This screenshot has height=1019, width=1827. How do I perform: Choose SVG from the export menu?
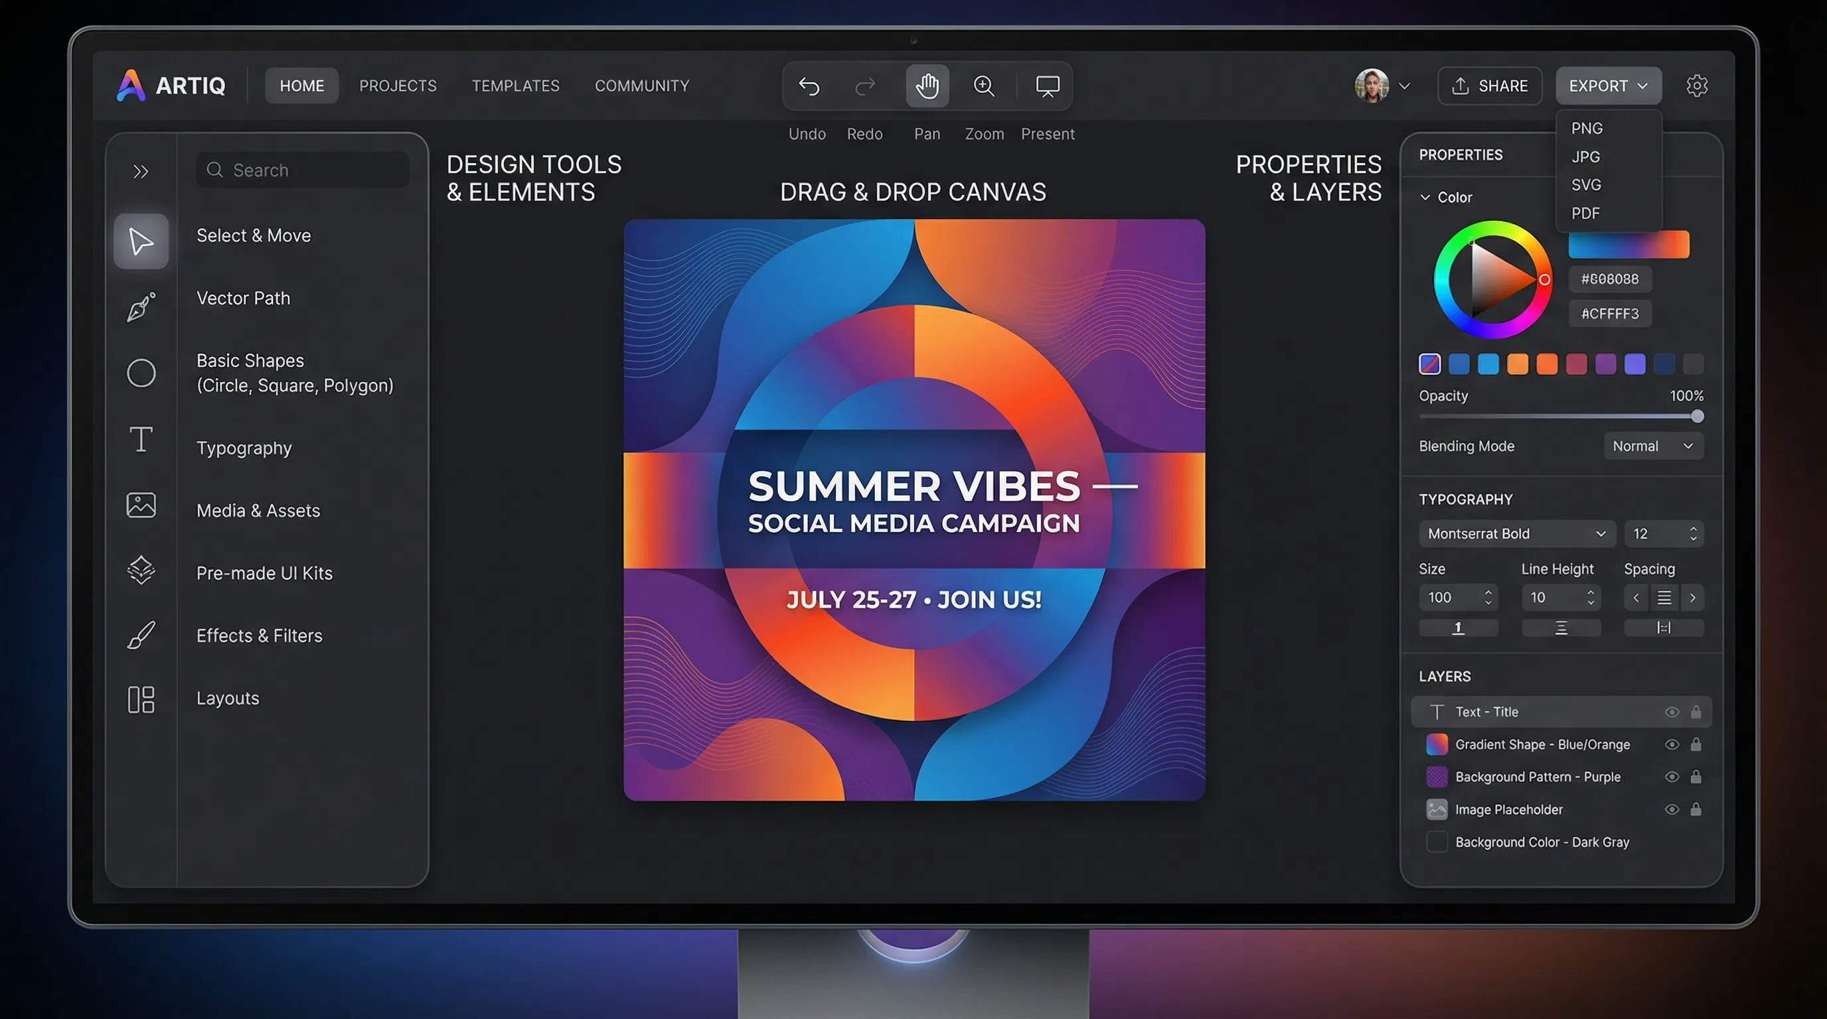click(1586, 185)
